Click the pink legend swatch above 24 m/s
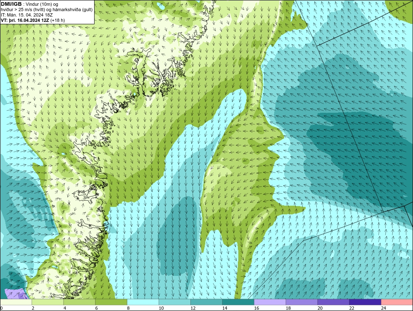 (397, 302)
